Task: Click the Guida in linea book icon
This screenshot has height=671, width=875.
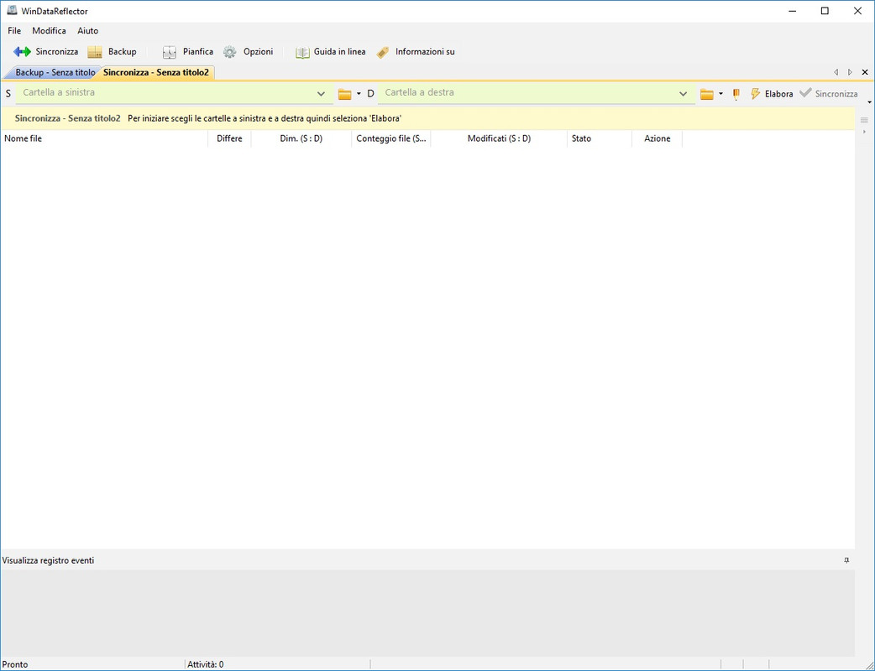Action: coord(302,52)
